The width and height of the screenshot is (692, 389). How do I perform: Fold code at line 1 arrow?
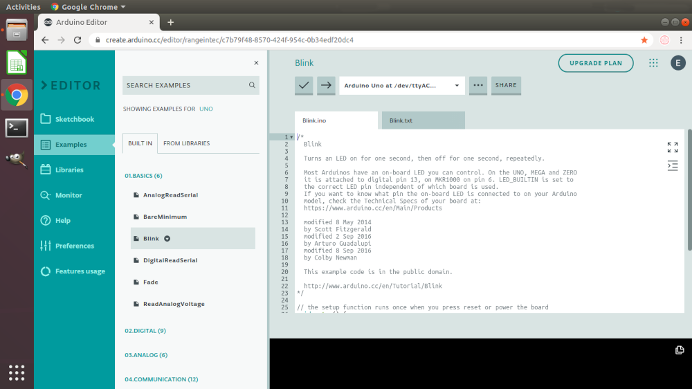coord(291,137)
